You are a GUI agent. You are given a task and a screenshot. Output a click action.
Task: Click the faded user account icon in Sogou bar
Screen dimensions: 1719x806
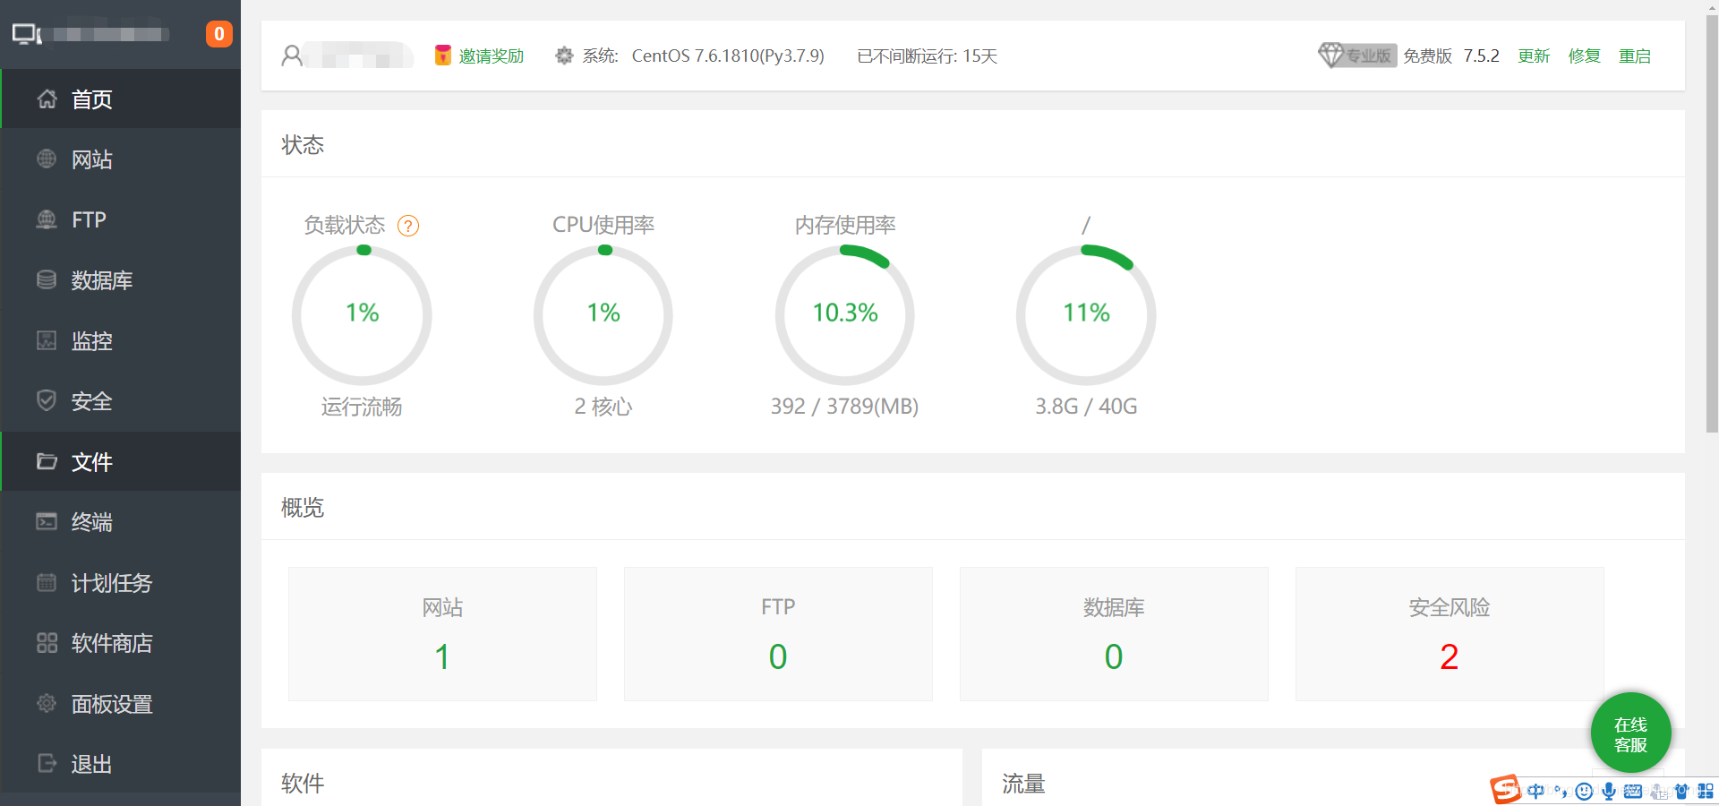point(1658,791)
